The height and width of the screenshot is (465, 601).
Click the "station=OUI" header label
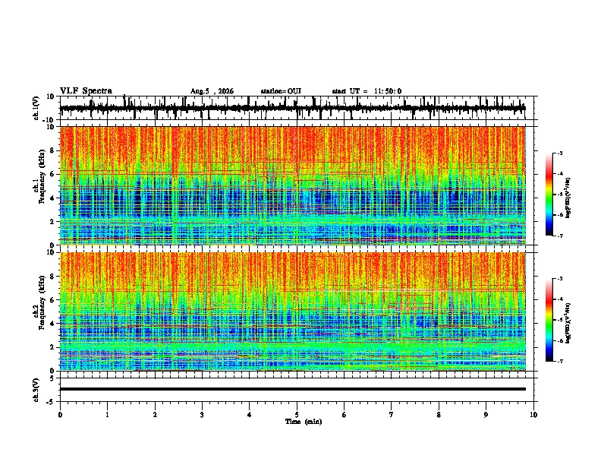[x=281, y=91]
